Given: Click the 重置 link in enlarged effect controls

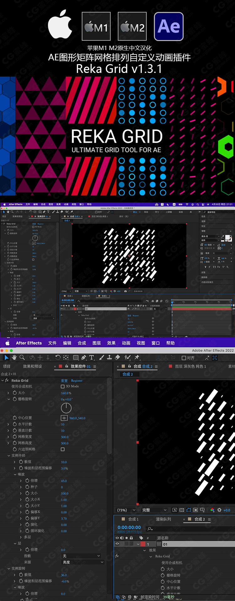Looking at the screenshot, I should click(64, 381).
